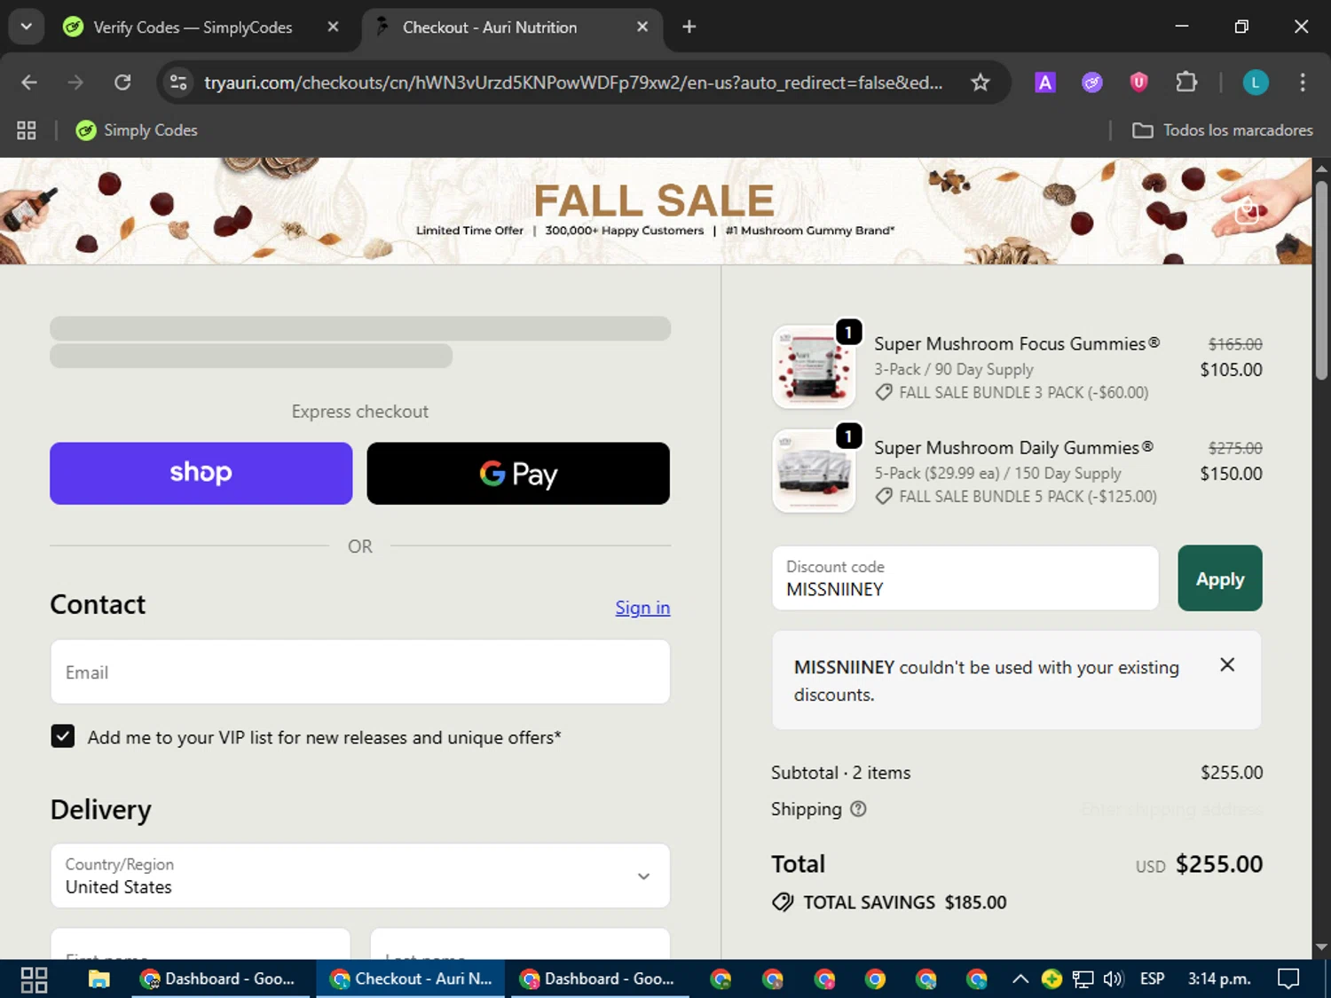Click the FALL SALE BUNDLE 3 PACK discount tag
Viewport: 1331px width, 998px height.
(x=1012, y=392)
